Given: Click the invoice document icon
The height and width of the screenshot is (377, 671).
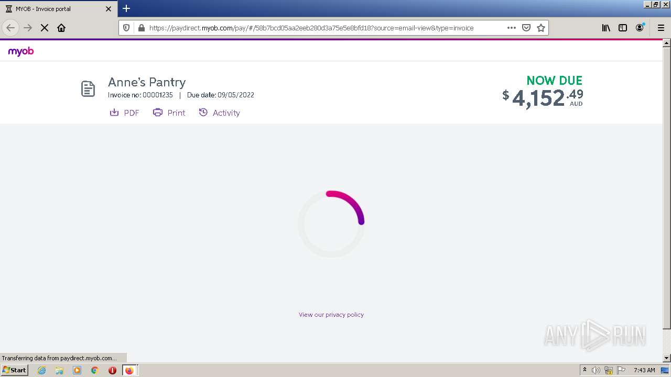Looking at the screenshot, I should pos(88,89).
